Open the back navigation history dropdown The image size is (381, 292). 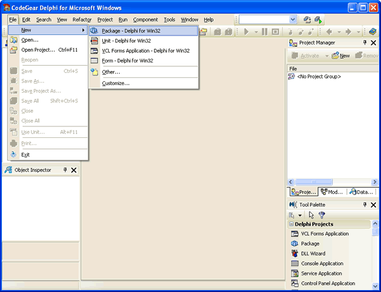point(339,32)
